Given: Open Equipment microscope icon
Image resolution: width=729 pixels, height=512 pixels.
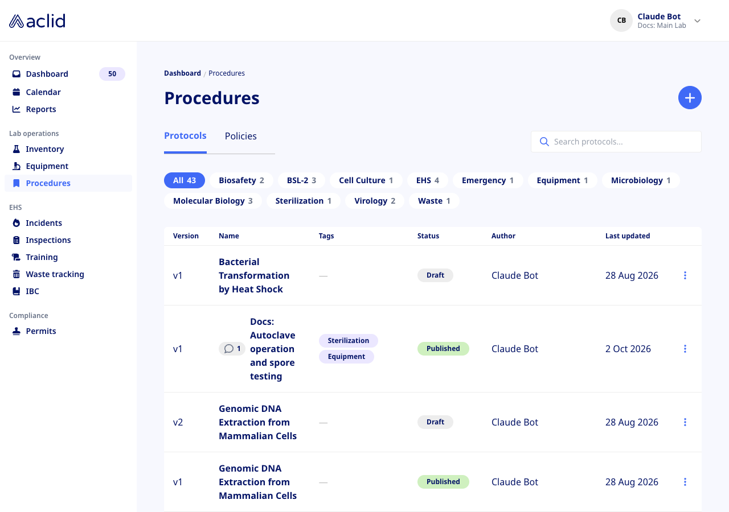Looking at the screenshot, I should pos(17,166).
